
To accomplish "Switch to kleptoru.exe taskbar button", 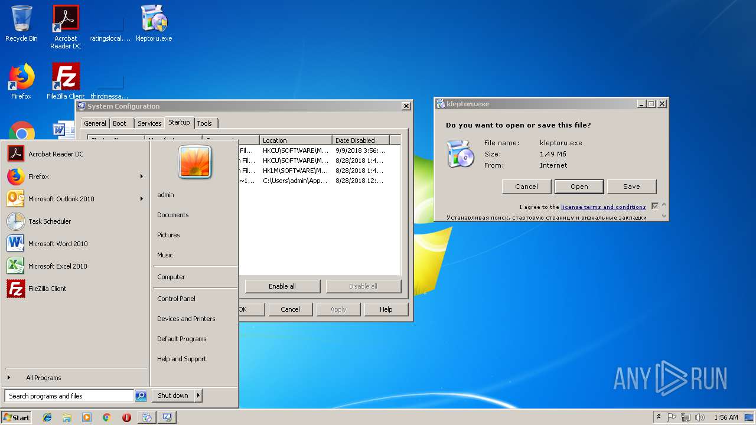I will point(147,417).
